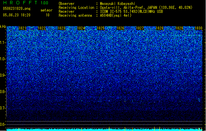Click the 1828 time marker
The image size is (206, 131).
click(159, 28)
